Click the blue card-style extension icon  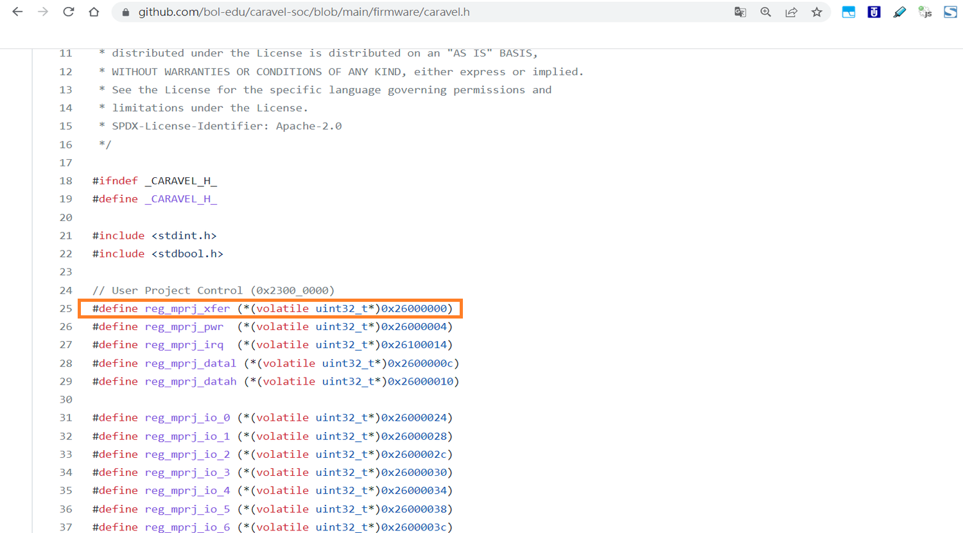[848, 12]
